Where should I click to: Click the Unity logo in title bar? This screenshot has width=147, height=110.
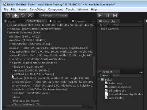[x=5, y=4]
